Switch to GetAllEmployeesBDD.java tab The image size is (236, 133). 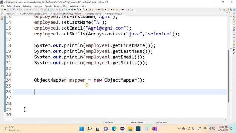pos(33,14)
